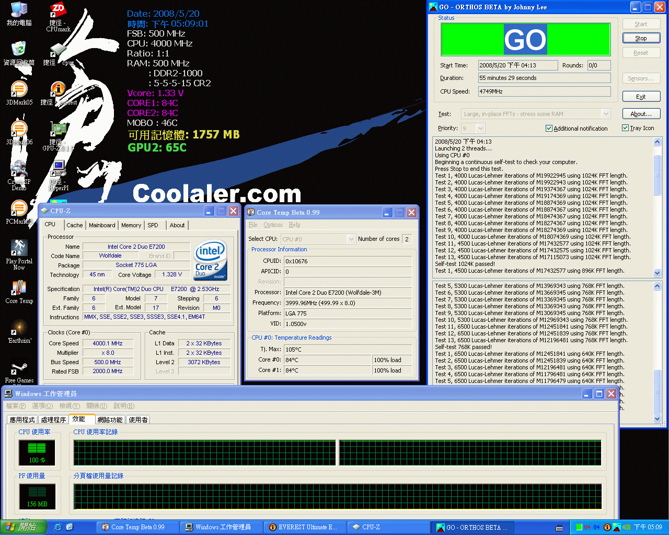Click the Core Speed value in CPU-Z

click(107, 343)
